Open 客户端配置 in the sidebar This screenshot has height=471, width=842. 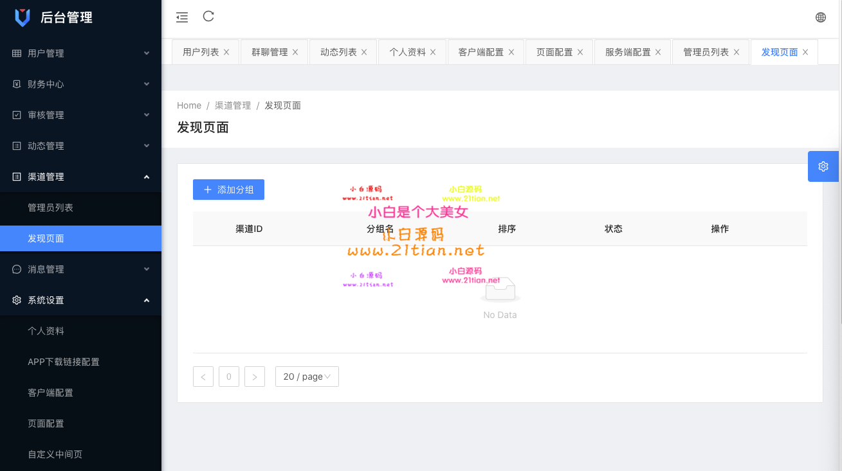pyautogui.click(x=80, y=393)
